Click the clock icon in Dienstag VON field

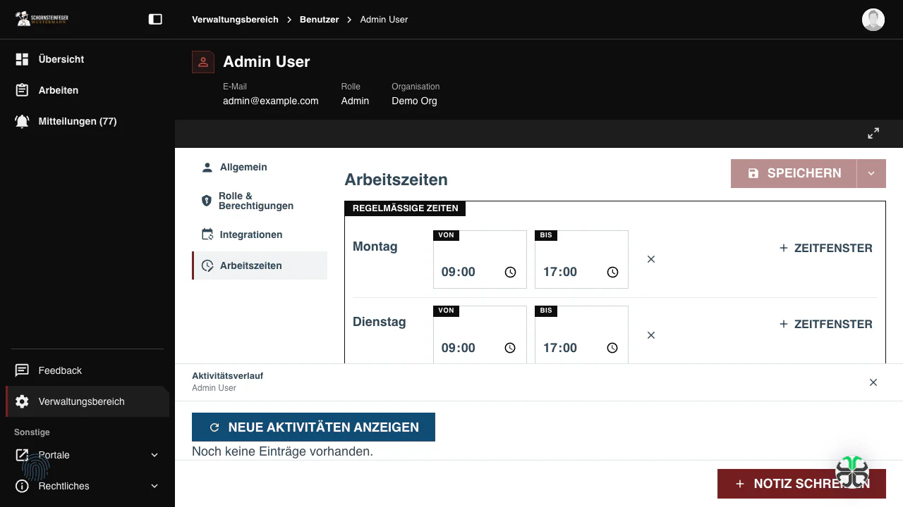pos(511,348)
